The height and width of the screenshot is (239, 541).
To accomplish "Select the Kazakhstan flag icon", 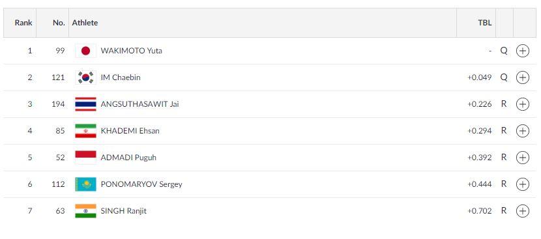I will 85,184.
